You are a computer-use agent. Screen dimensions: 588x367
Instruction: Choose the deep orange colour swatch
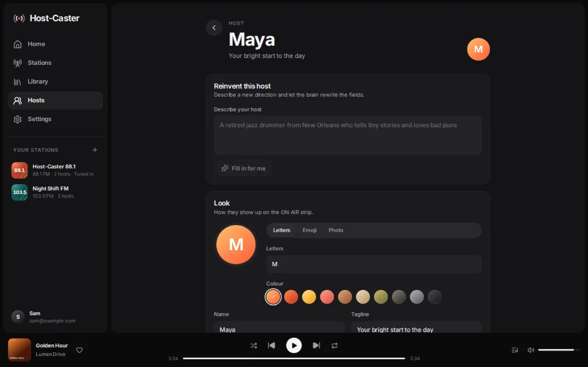[x=291, y=297]
